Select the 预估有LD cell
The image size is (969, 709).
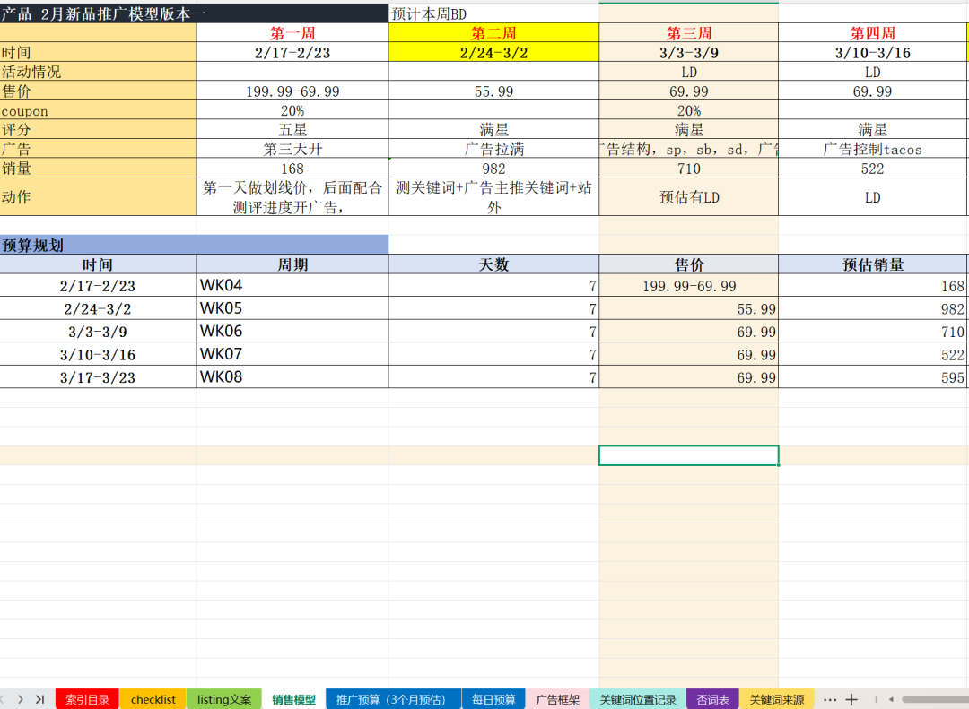pos(688,197)
